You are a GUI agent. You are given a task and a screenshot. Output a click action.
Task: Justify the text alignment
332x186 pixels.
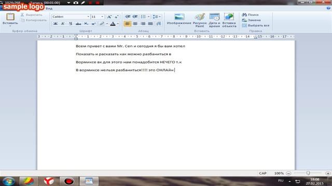(x=150, y=24)
